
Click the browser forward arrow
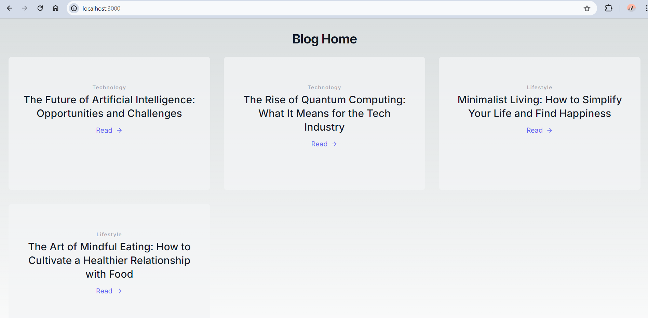25,8
